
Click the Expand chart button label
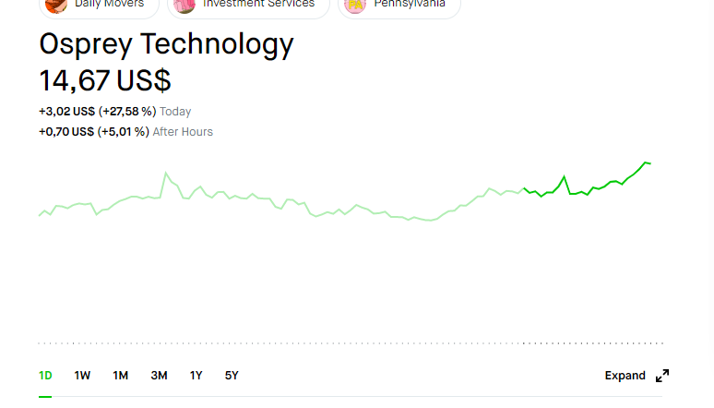(x=625, y=376)
